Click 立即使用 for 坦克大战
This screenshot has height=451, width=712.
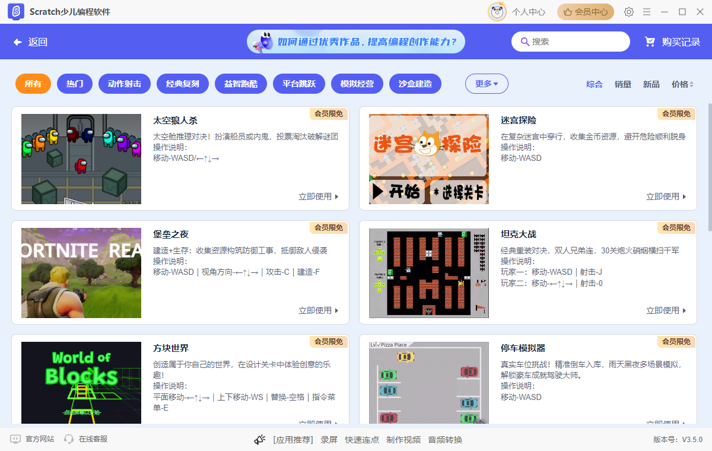tap(666, 310)
